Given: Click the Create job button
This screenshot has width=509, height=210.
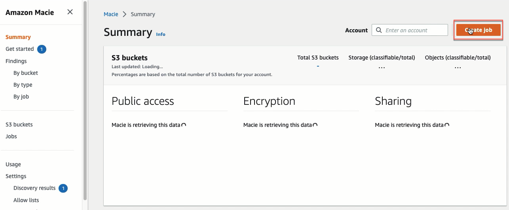Looking at the screenshot, I should [479, 30].
